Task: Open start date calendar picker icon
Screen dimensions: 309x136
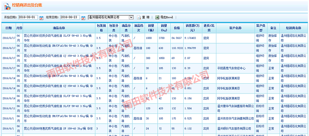Action: click(x=41, y=18)
